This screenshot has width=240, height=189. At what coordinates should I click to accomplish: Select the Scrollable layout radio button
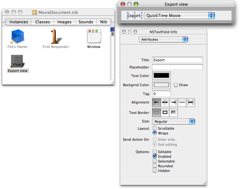coord(155,128)
